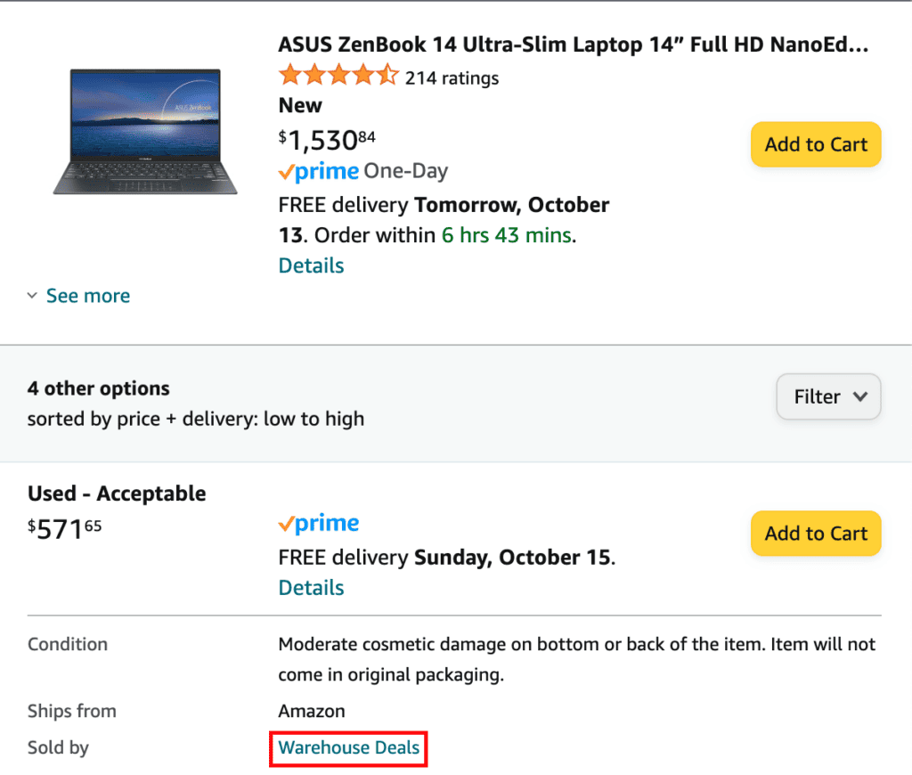Open Details for the One-Day delivery
The width and height of the screenshot is (912, 775).
coord(310,265)
